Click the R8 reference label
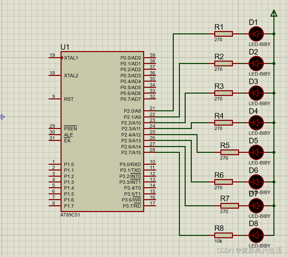The height and width of the screenshot is (257, 287). (x=219, y=228)
